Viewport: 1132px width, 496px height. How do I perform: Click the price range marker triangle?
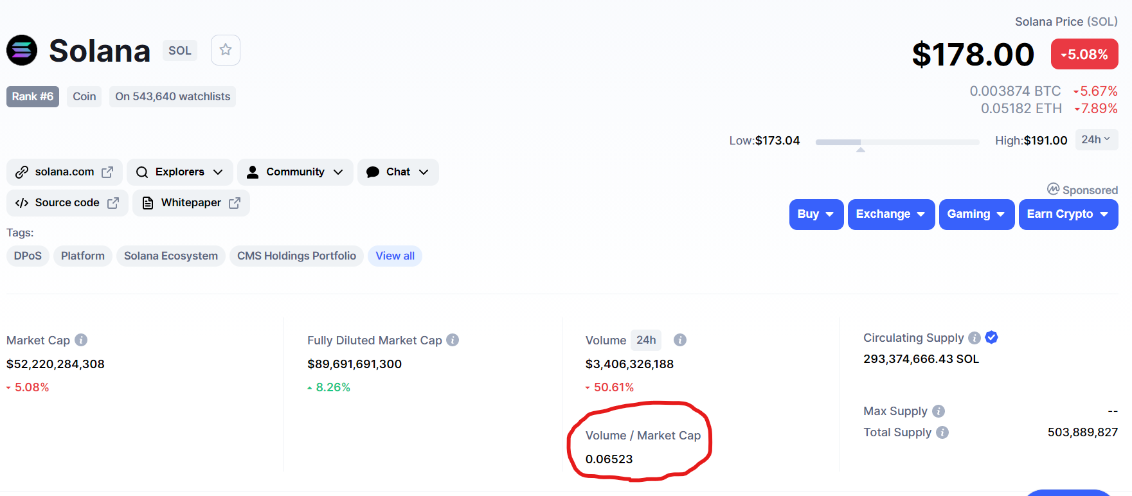(861, 150)
